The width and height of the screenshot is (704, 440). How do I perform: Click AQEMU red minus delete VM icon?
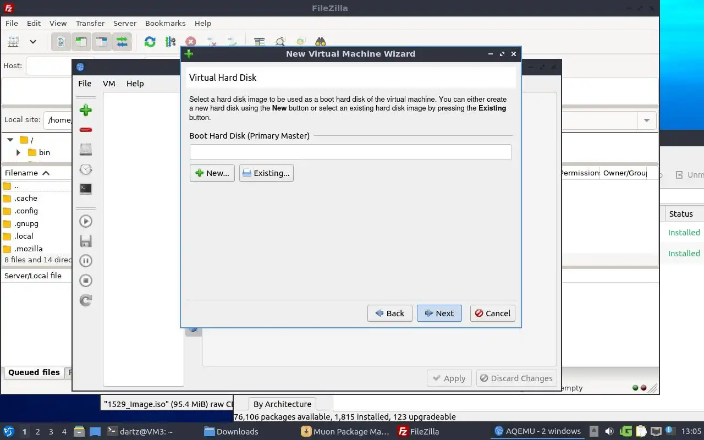tap(86, 130)
